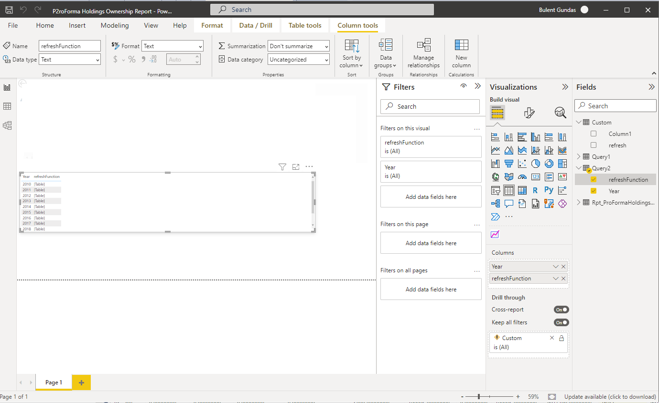The width and height of the screenshot is (659, 403).
Task: Open Data groups in the ribbon
Action: click(386, 53)
